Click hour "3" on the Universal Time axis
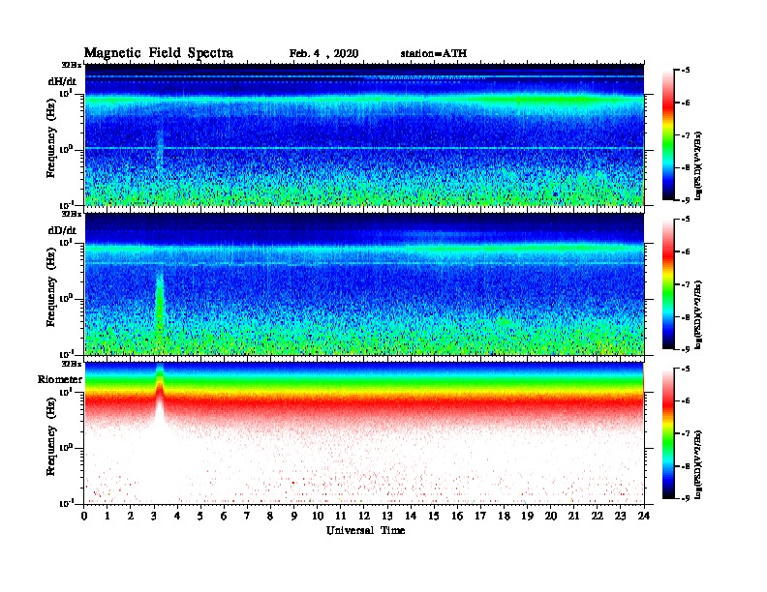This screenshot has width=767, height=592. pyautogui.click(x=155, y=516)
